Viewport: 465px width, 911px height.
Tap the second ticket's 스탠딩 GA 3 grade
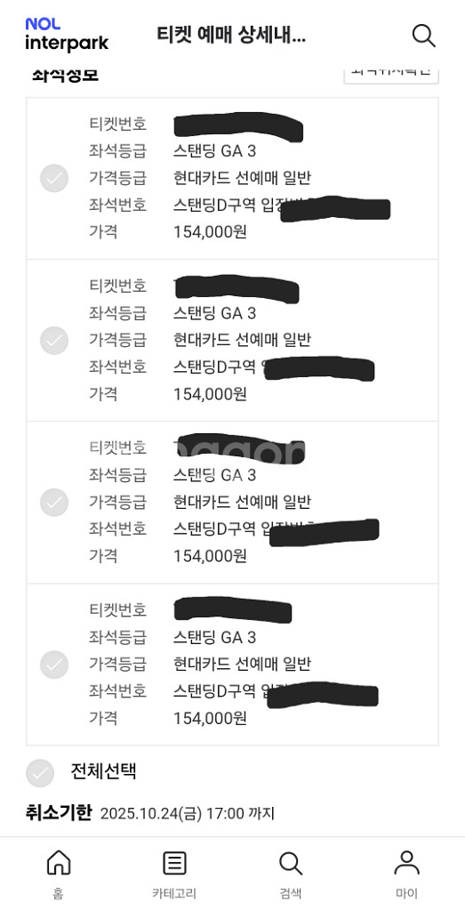pyautogui.click(x=215, y=314)
